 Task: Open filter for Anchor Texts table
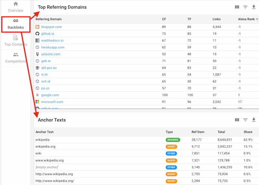click(x=245, y=120)
